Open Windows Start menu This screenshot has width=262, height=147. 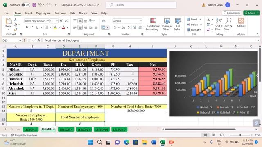[x=90, y=142]
